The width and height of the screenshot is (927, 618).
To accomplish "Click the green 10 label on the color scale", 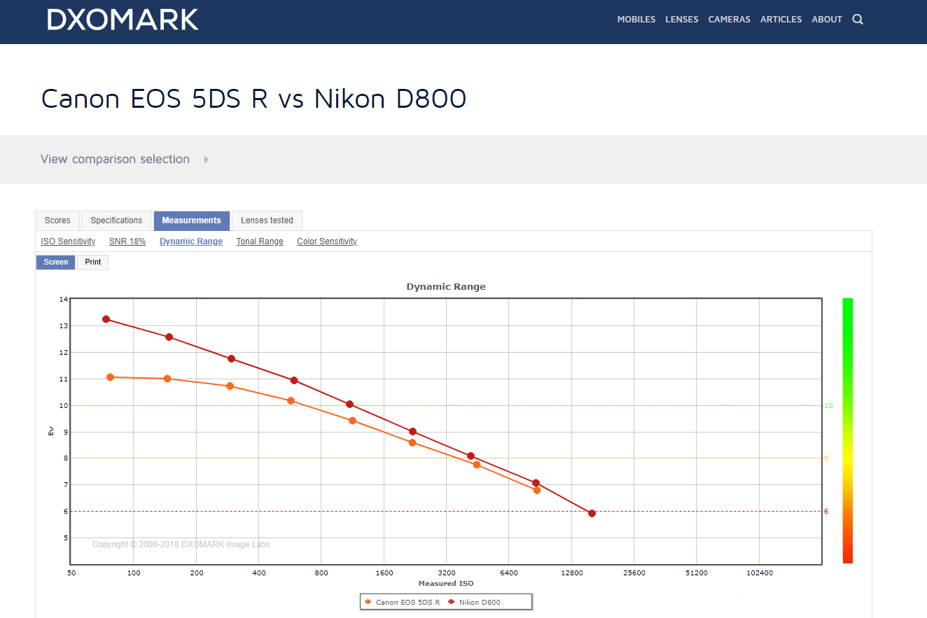I will click(828, 406).
